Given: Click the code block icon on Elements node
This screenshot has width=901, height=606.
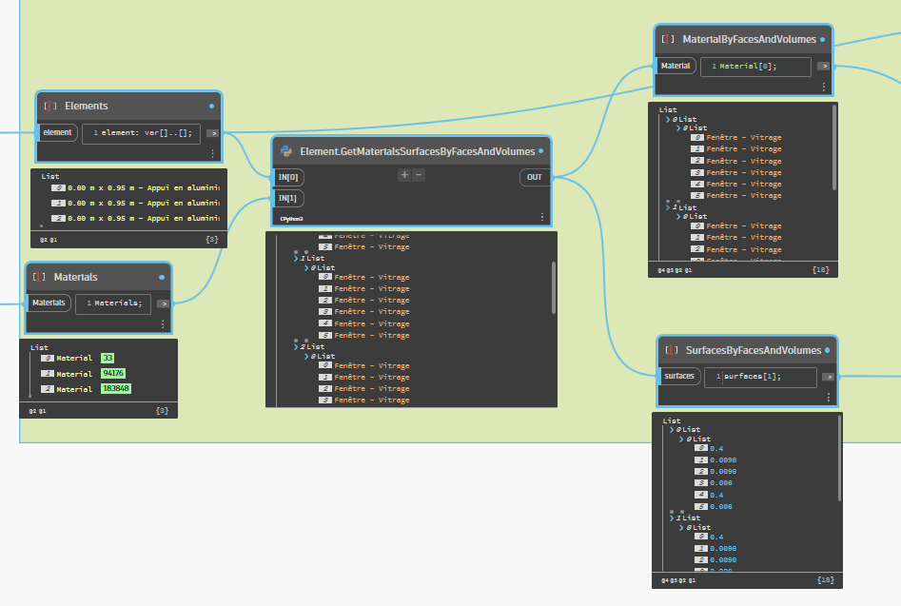Looking at the screenshot, I should [49, 107].
